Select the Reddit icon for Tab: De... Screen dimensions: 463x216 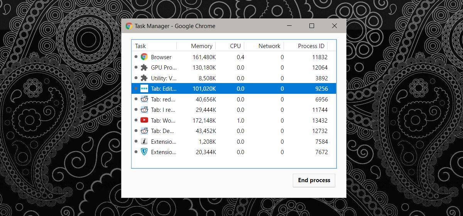[x=144, y=131]
